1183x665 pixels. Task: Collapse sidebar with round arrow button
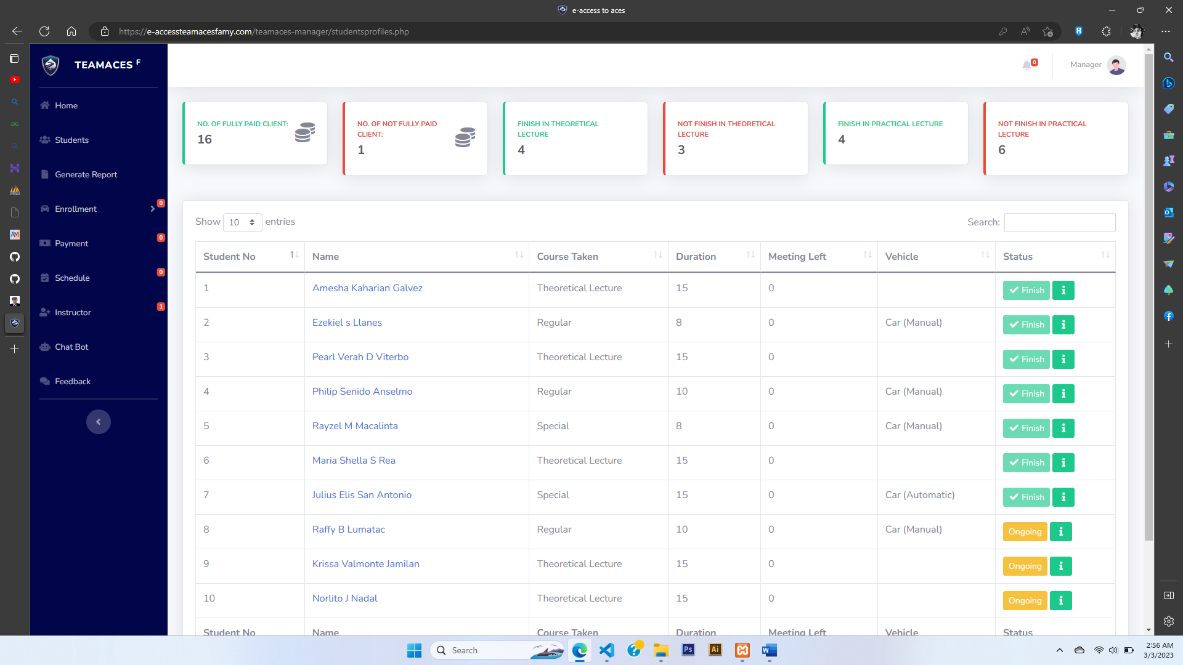point(98,422)
